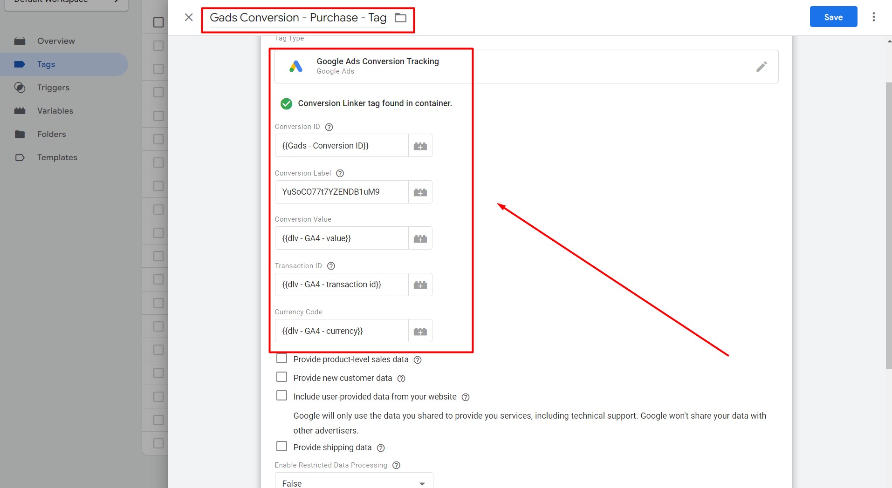Go to the Variables section

[x=55, y=111]
